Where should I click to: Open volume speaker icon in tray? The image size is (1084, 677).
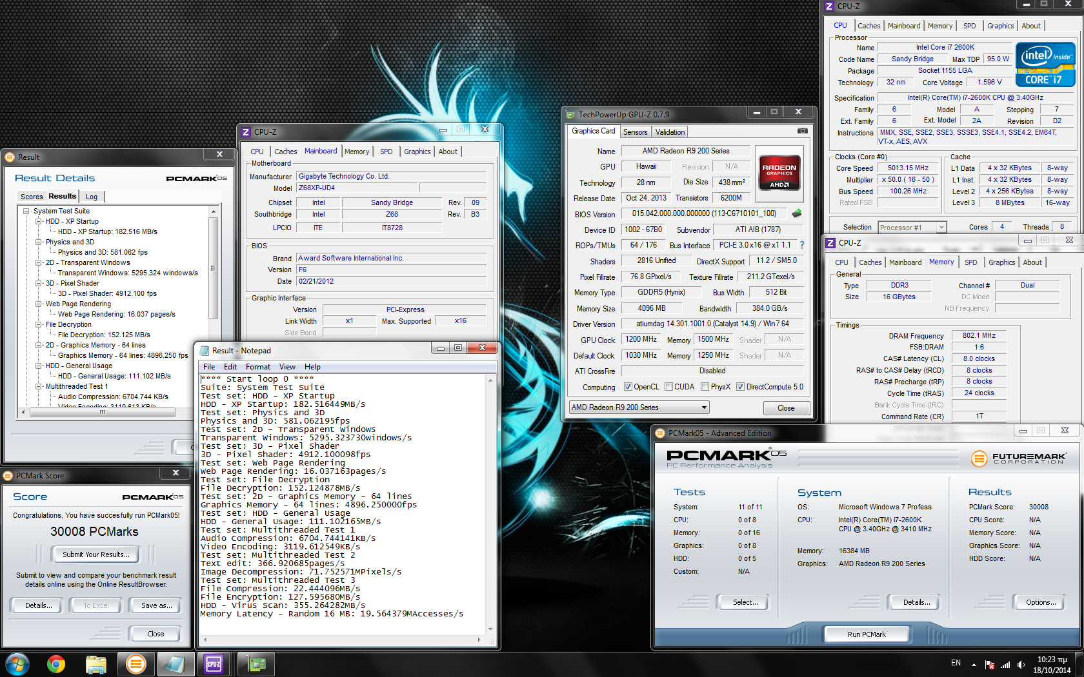coord(1021,665)
